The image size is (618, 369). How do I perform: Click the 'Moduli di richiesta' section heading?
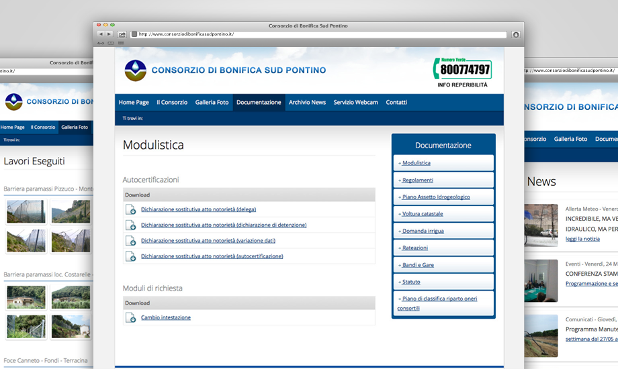(x=152, y=288)
